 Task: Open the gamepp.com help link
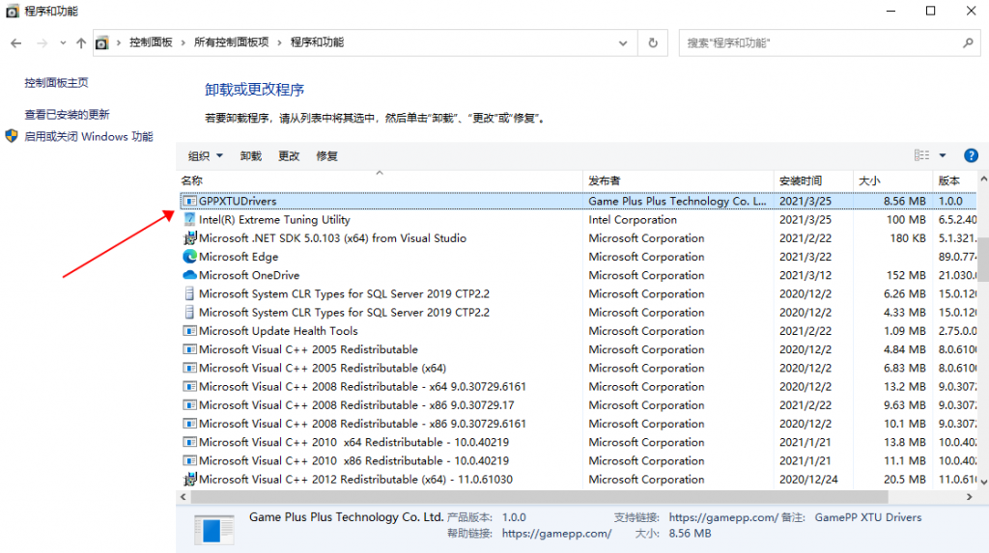point(557,534)
